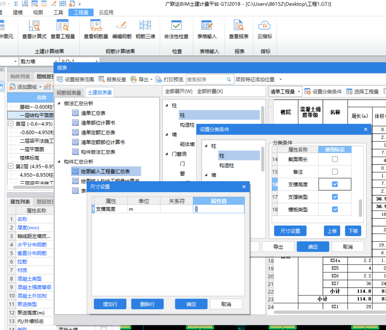Screen dimensions: 386x330
Task: Open 构件做法汇总表 report
Action: point(93,152)
